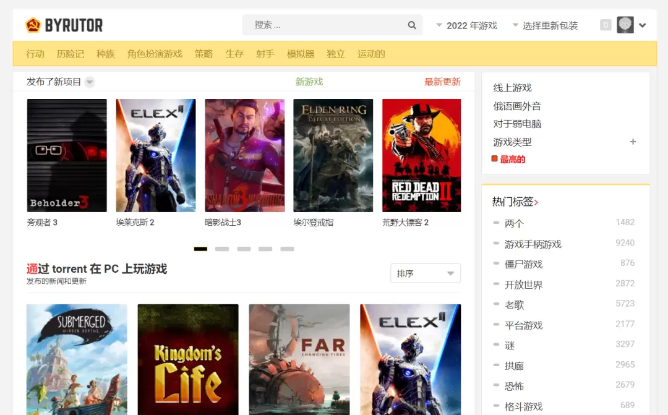The image size is (668, 415).
Task: Open the 热门标签 heading link
Action: tap(513, 202)
